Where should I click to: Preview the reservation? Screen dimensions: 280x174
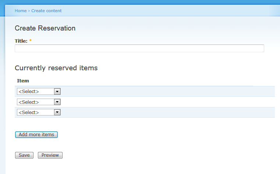[x=50, y=155]
